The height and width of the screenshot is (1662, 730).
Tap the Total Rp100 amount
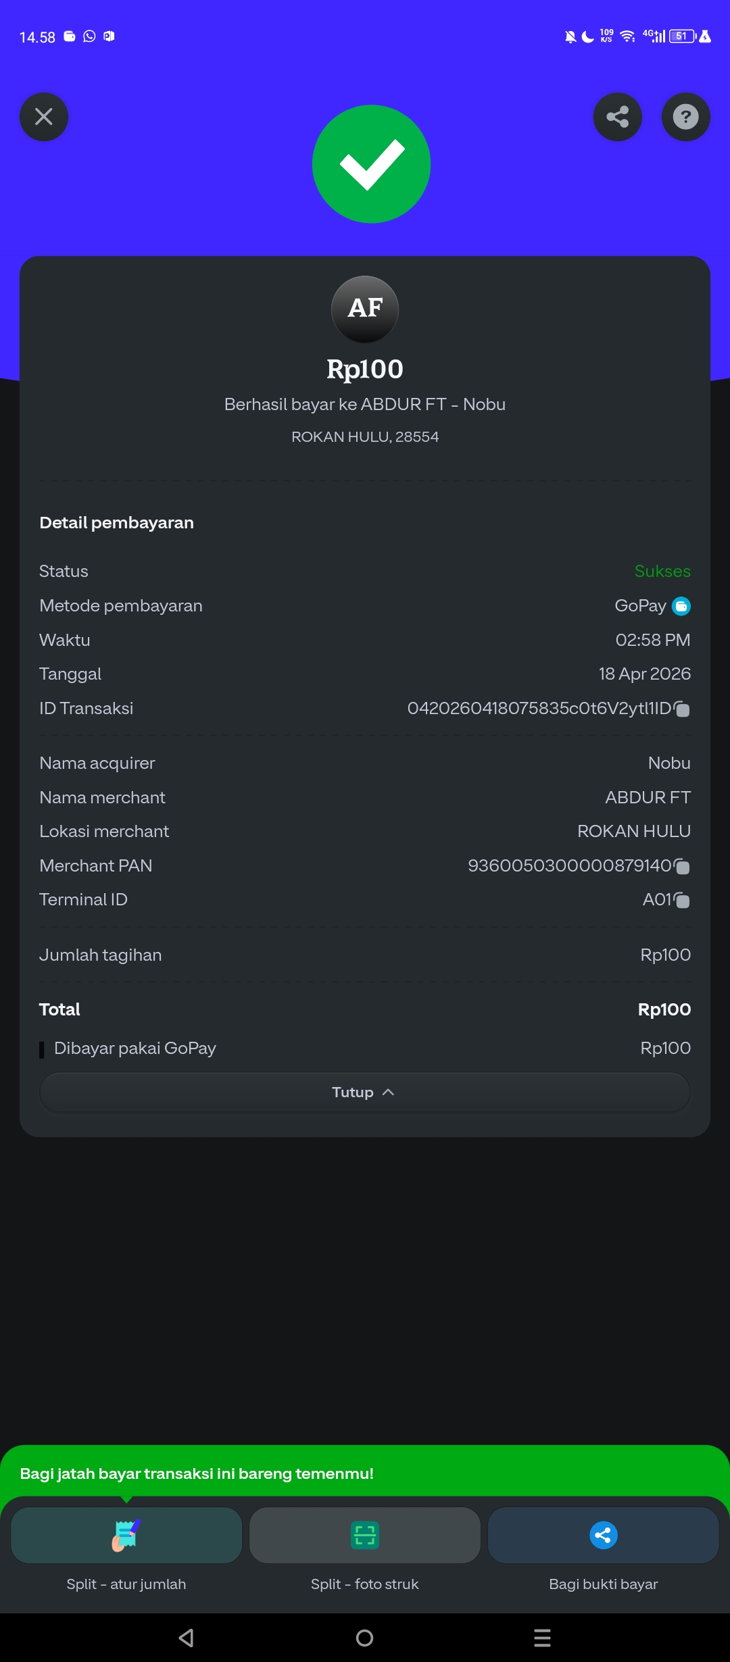[664, 1009]
